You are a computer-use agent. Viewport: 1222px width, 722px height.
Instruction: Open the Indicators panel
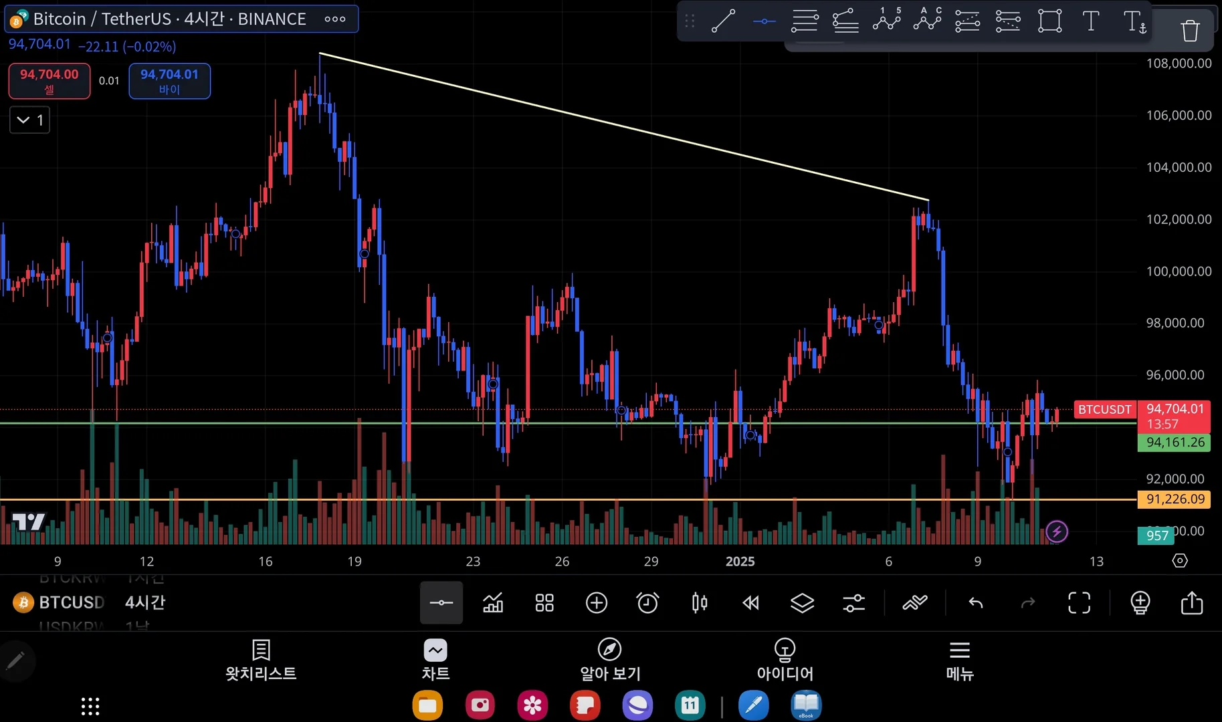pos(493,603)
